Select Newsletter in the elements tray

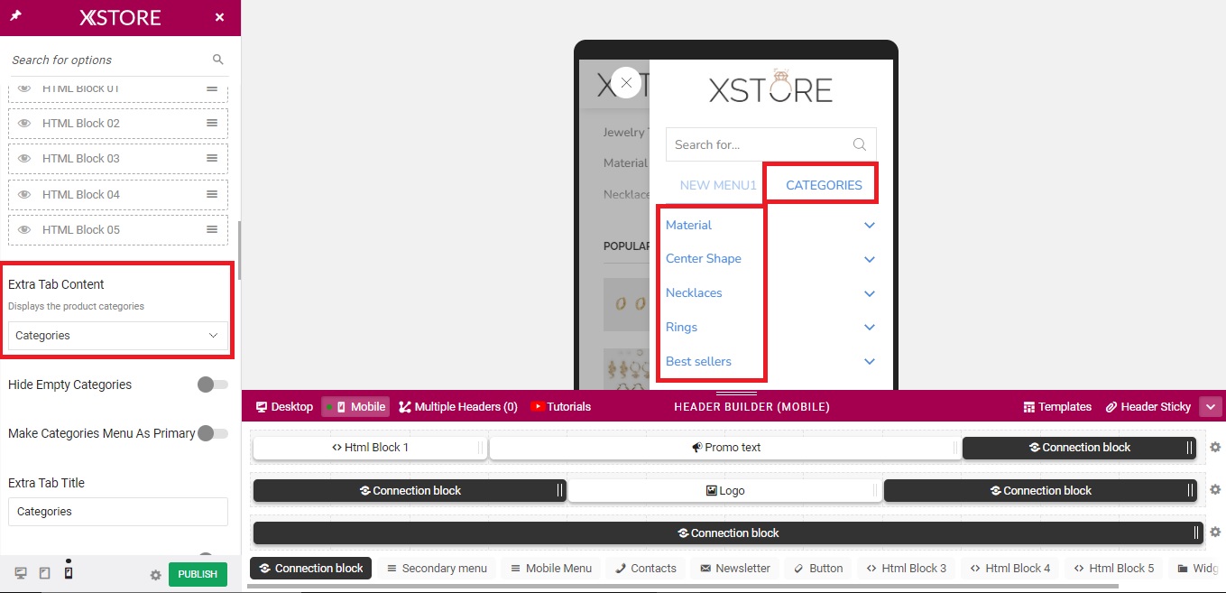click(x=735, y=568)
